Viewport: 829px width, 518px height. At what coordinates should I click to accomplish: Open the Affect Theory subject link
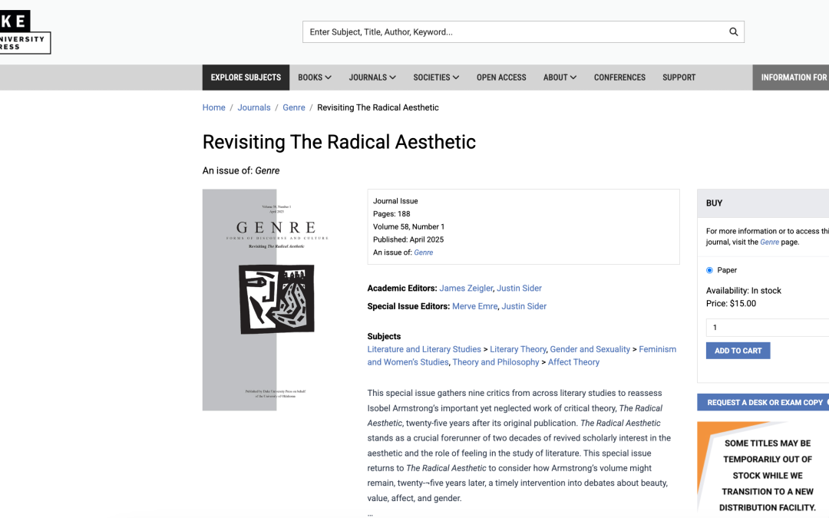tap(573, 362)
